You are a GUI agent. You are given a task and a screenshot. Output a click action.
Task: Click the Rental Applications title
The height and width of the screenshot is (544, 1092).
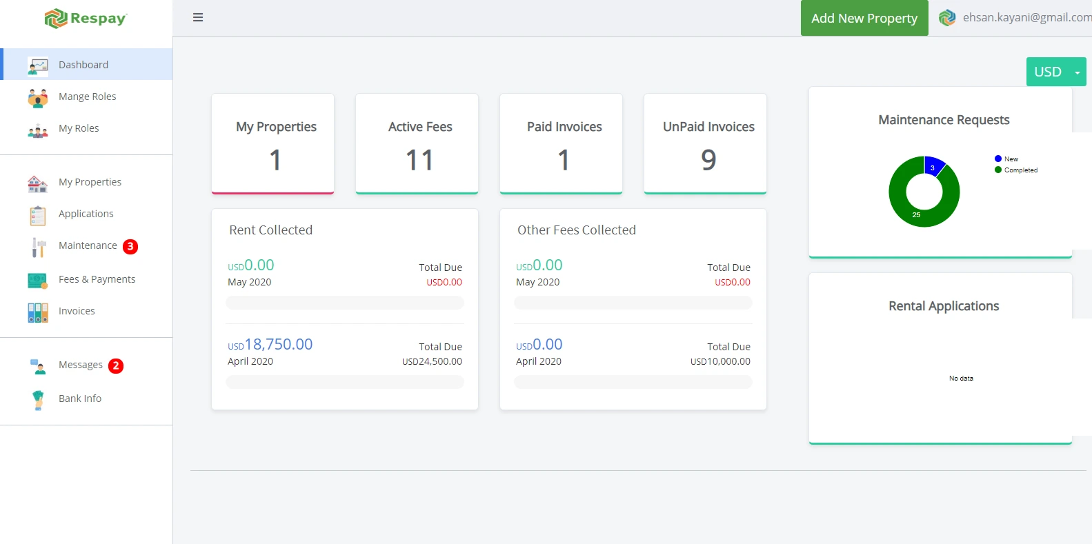point(944,306)
